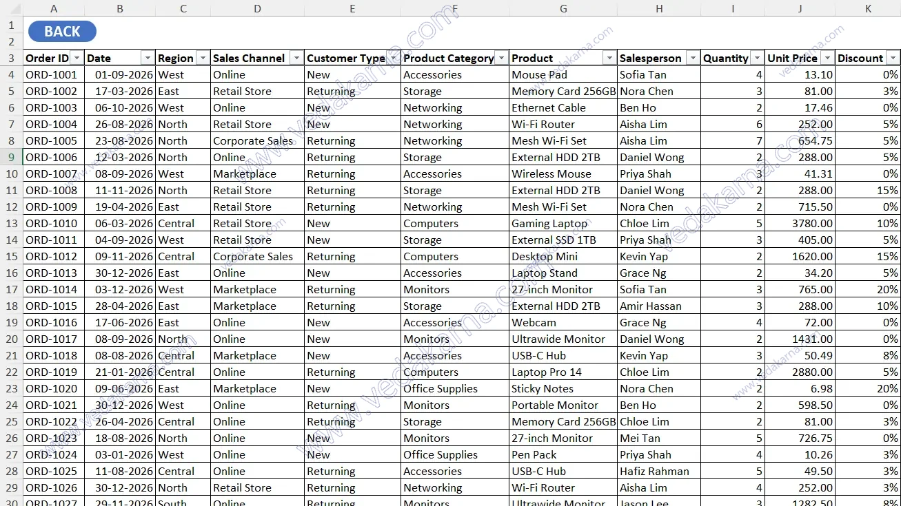This screenshot has height=506, width=901.
Task: Click the Sticky Notes product cell
Action: [563, 389]
